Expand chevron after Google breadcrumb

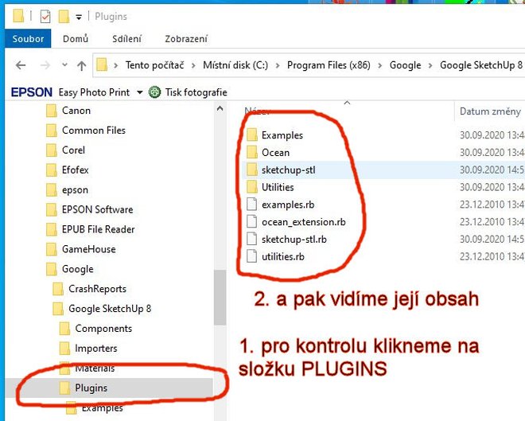430,65
